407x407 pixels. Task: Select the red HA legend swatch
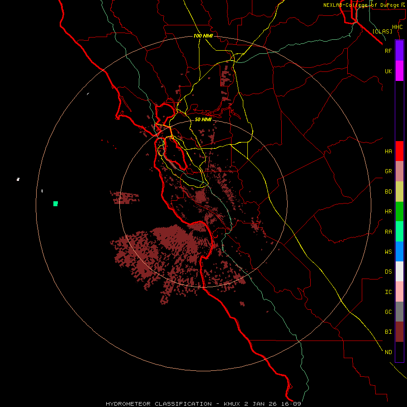pos(399,151)
